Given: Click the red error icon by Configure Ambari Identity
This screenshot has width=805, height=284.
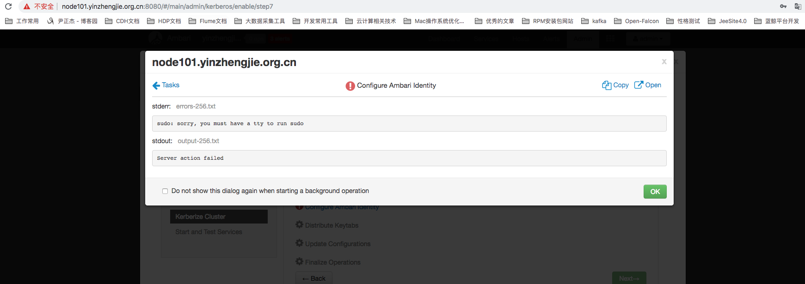Looking at the screenshot, I should [350, 86].
